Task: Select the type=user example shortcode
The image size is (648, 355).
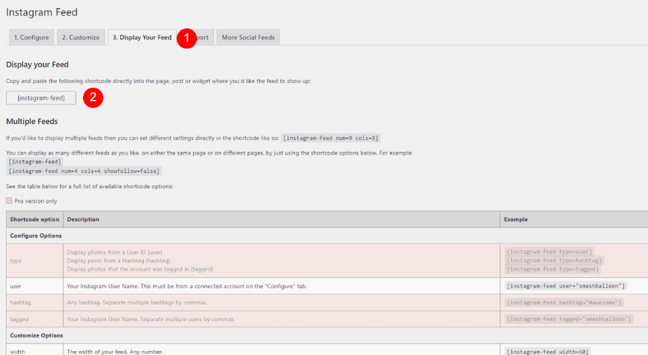Action: pos(549,252)
